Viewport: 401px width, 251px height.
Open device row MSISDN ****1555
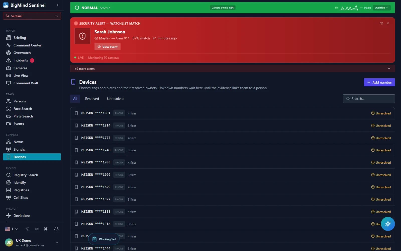tap(232, 212)
